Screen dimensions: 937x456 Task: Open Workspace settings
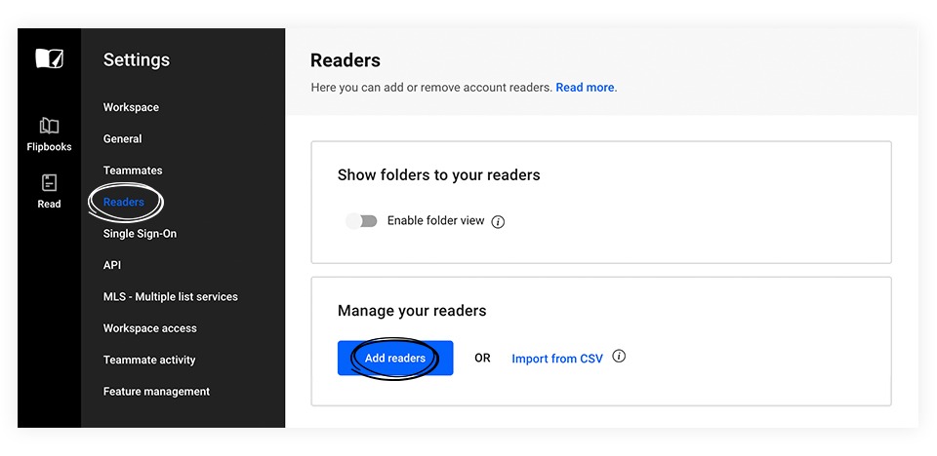coord(131,107)
